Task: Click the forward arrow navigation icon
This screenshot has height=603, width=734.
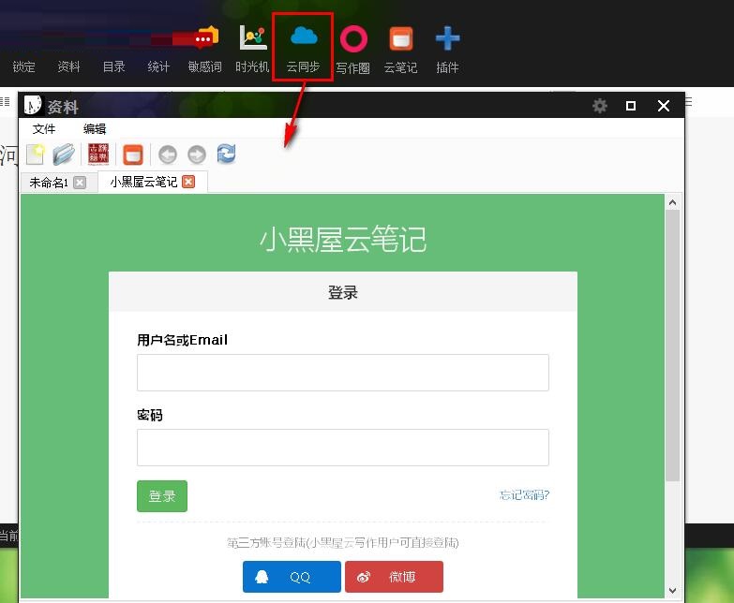Action: pyautogui.click(x=197, y=154)
